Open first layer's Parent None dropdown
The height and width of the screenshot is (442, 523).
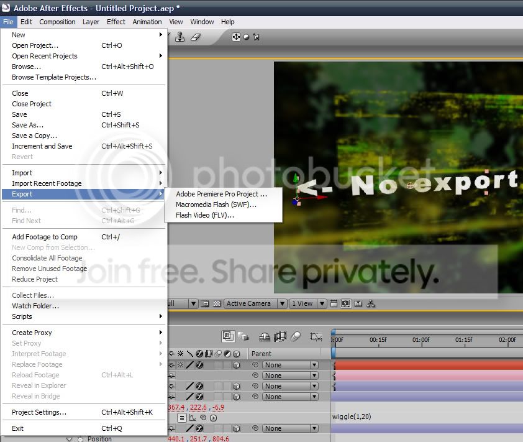290,365
